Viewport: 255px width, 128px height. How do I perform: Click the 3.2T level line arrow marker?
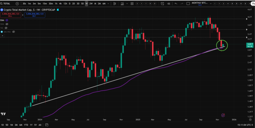(247, 37)
